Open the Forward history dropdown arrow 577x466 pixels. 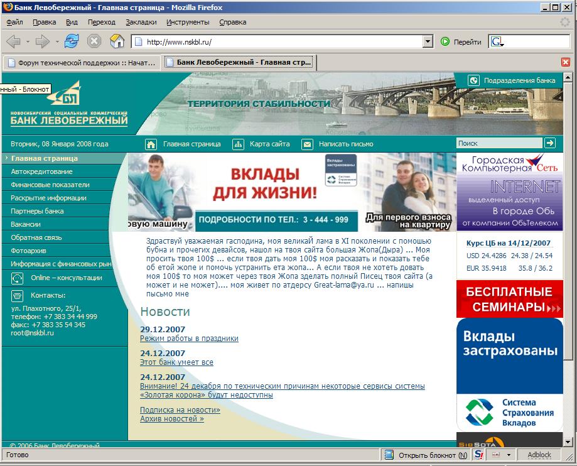pos(57,42)
